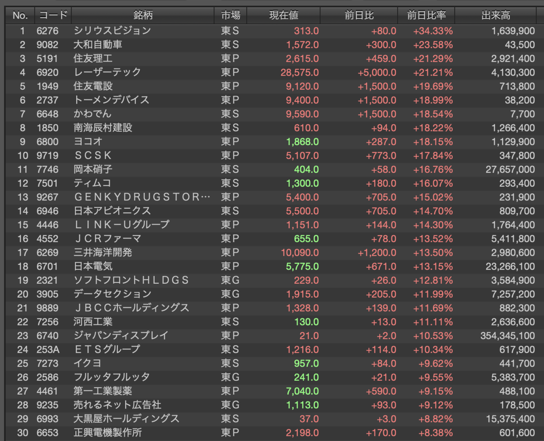Click the 市場 column header
544x441 pixels.
coord(231,15)
